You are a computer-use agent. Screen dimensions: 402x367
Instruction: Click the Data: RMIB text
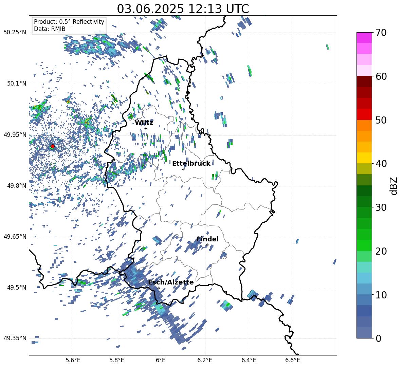tap(50, 29)
